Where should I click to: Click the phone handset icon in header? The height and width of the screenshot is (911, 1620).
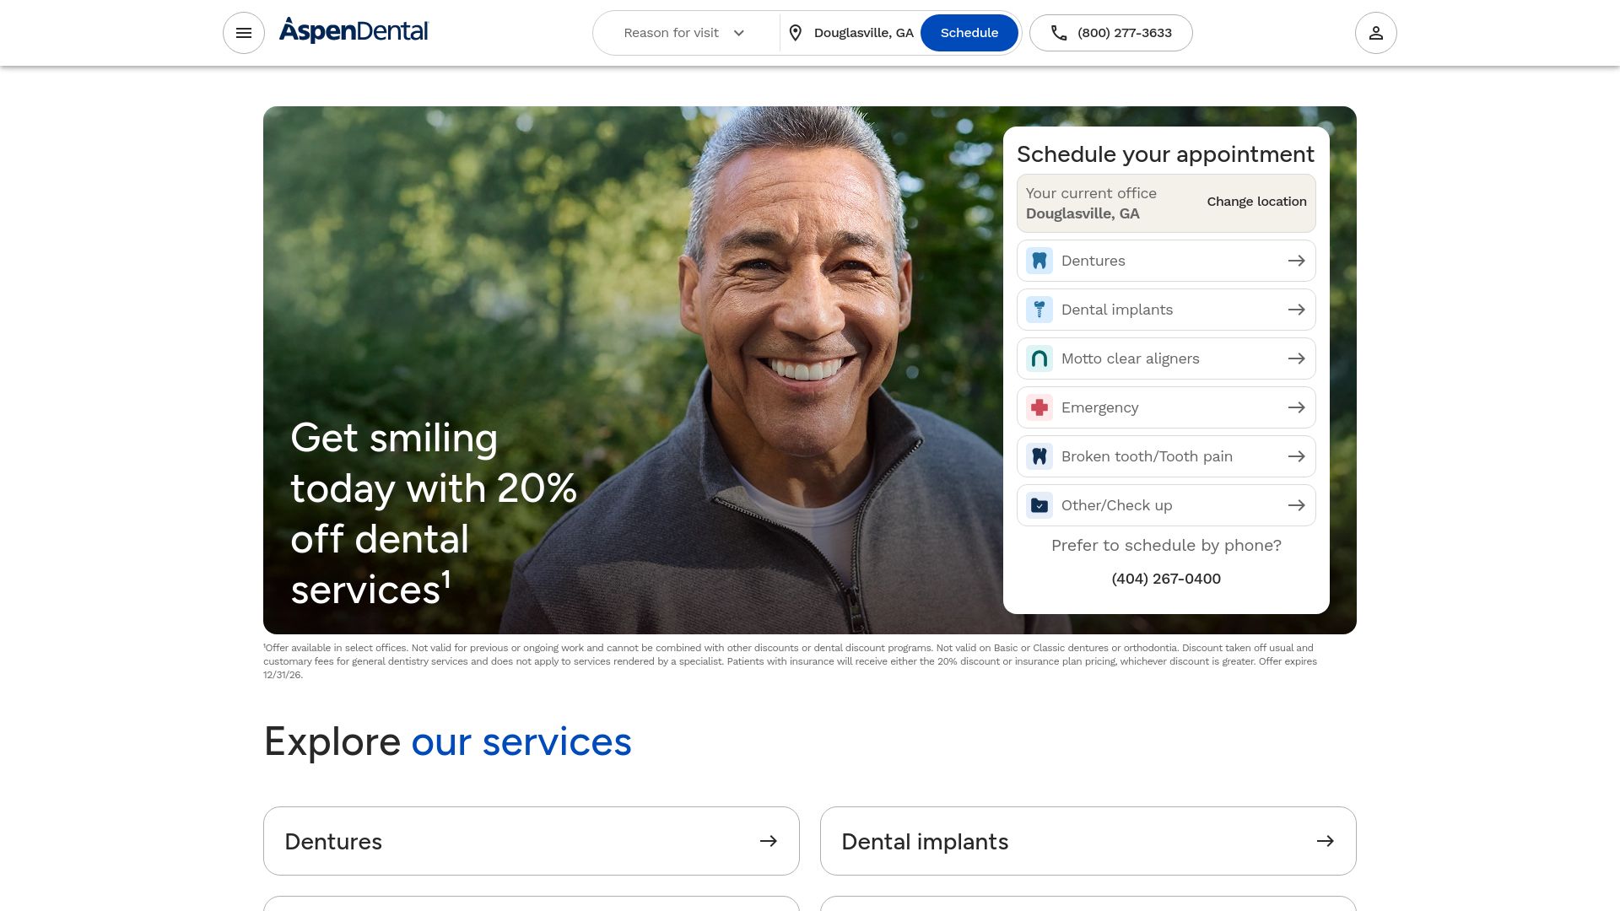pyautogui.click(x=1059, y=33)
